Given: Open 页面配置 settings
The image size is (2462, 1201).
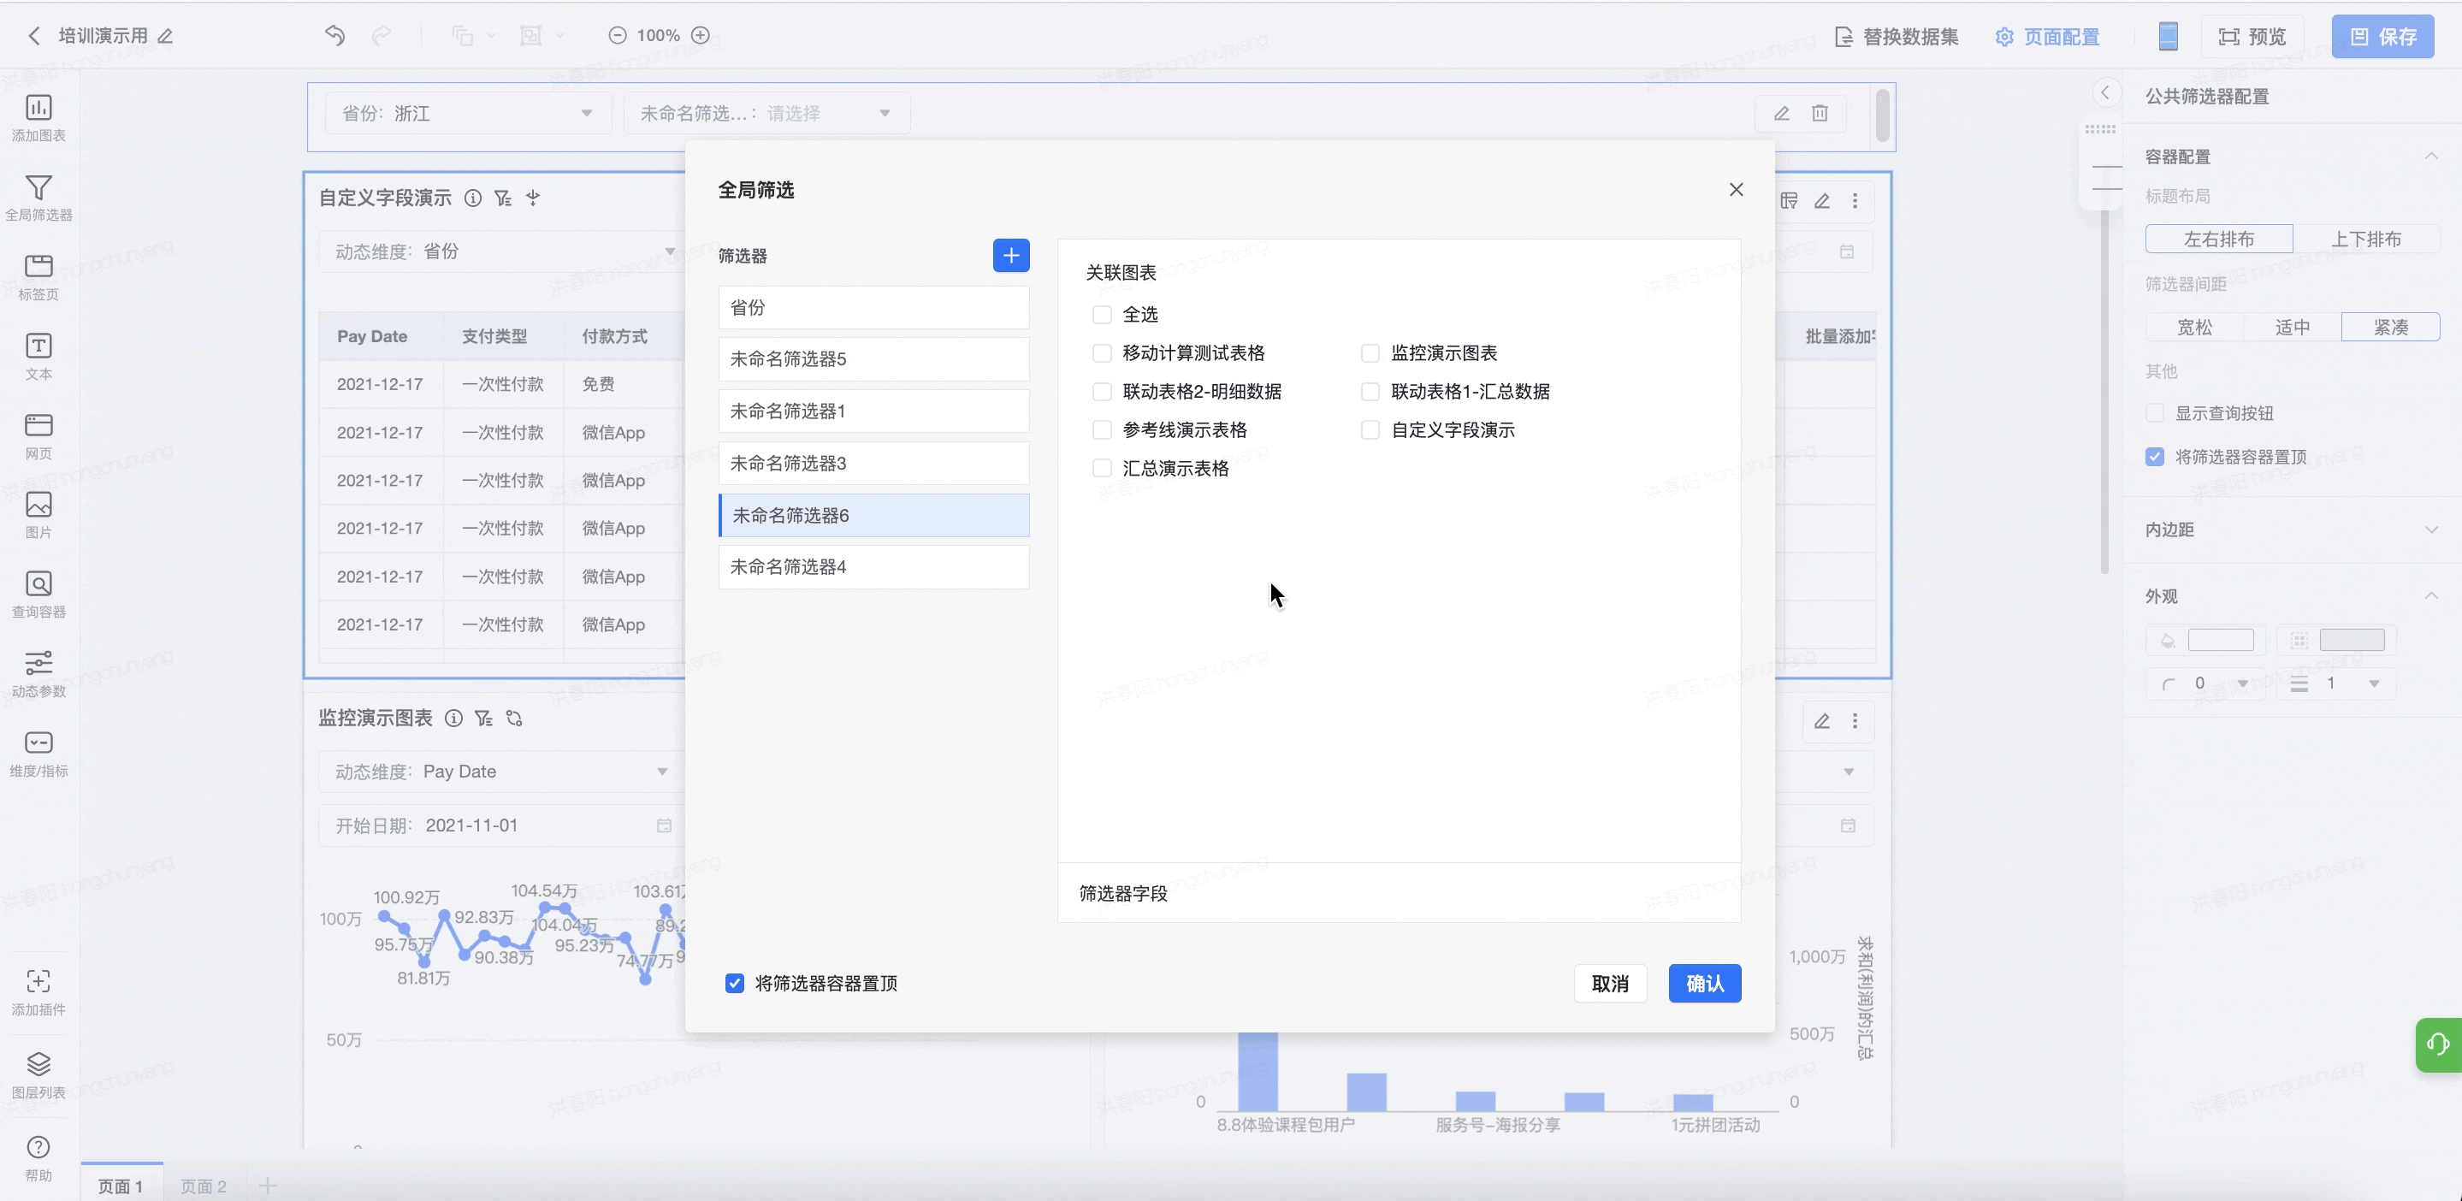Looking at the screenshot, I should click(2048, 36).
